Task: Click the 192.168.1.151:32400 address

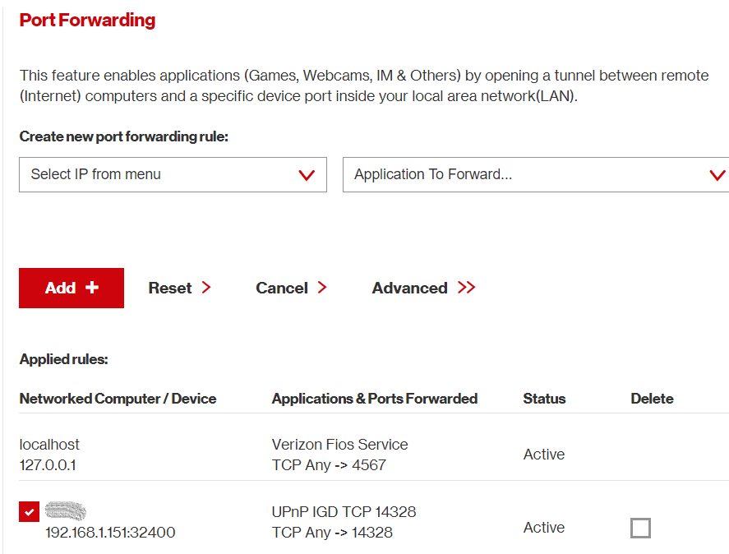Action: tap(110, 532)
